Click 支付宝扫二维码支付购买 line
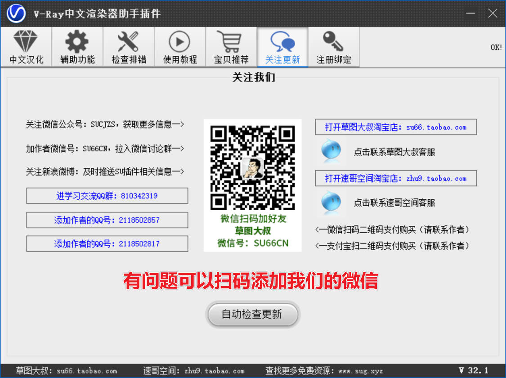 pos(392,246)
